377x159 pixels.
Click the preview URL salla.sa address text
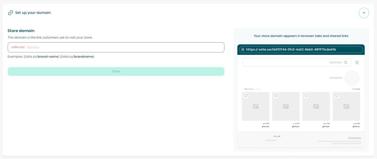291,50
